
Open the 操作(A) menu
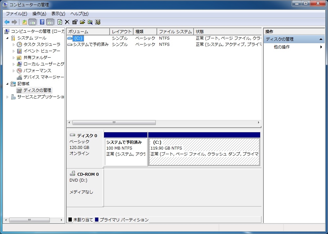point(39,14)
